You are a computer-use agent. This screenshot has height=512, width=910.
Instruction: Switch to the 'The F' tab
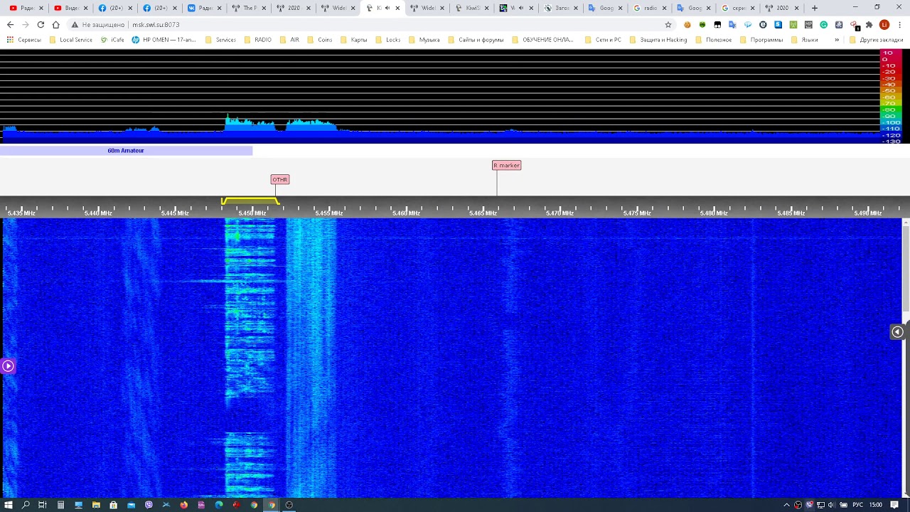click(x=247, y=8)
